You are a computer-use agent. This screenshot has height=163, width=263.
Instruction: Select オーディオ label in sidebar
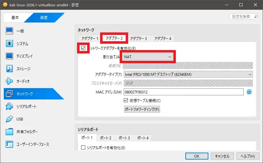(x=23, y=81)
